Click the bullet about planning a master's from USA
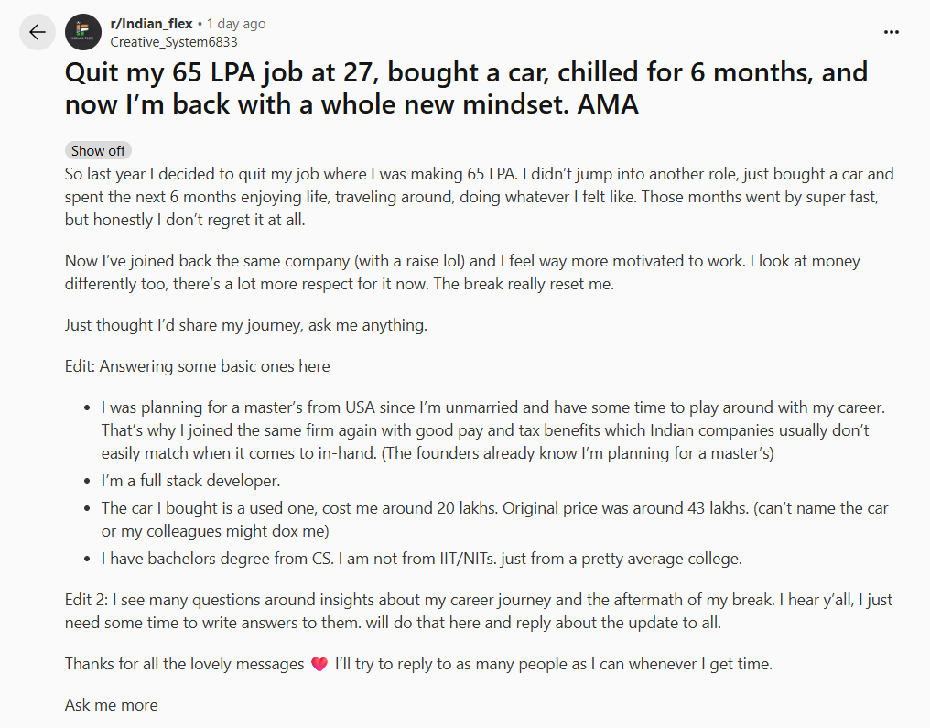The image size is (930, 728). point(492,429)
